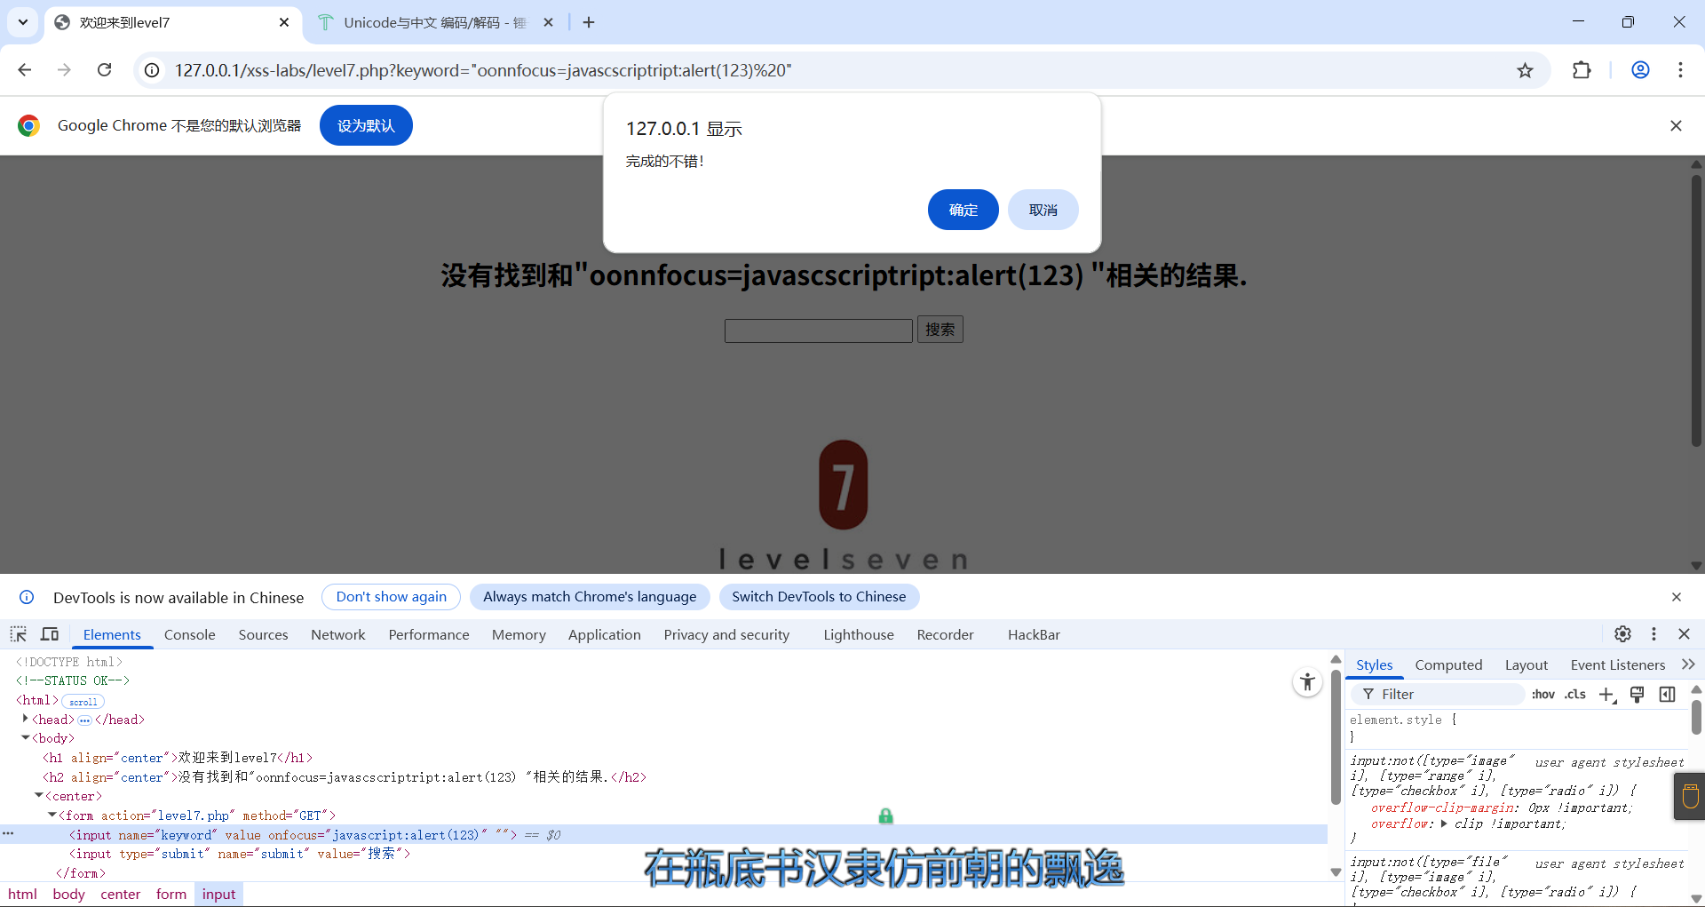Open the Sources panel tab
This screenshot has width=1705, height=907.
click(x=263, y=634)
